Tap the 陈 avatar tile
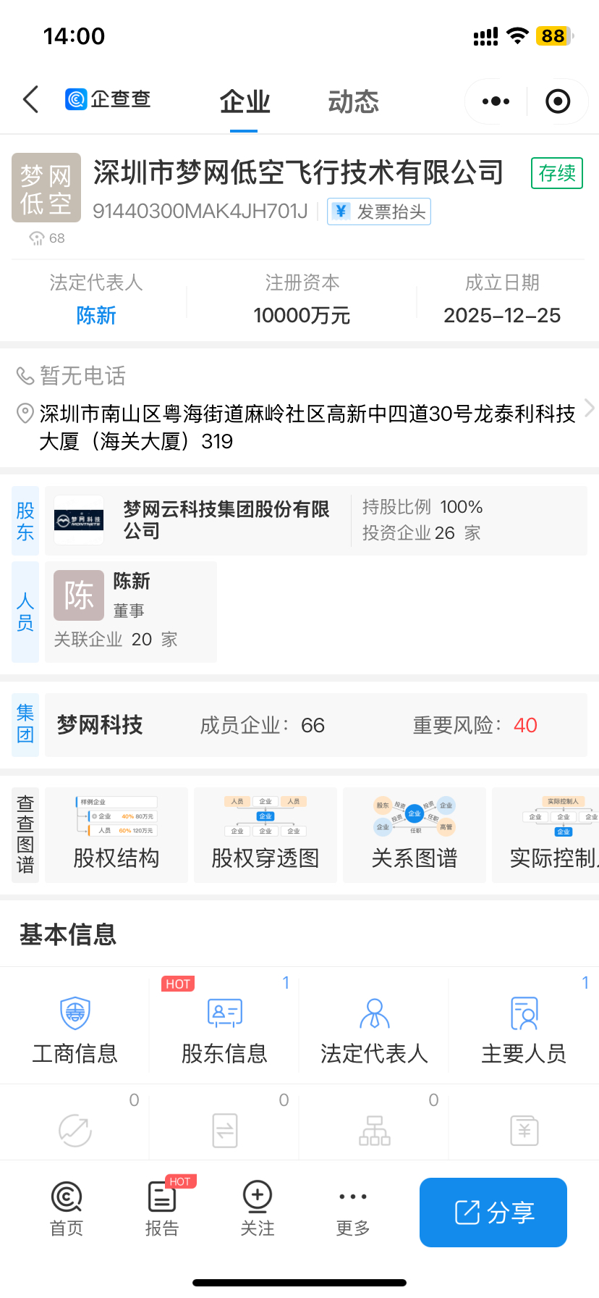Screen dimensions: 599x1298 coord(79,595)
